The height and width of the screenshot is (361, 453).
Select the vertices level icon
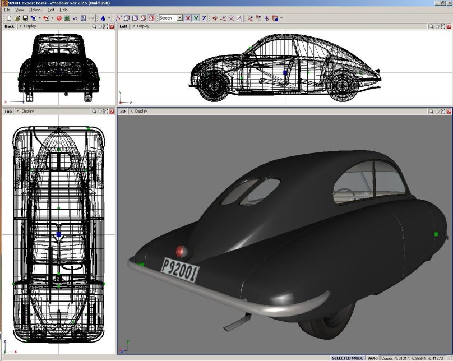tap(119, 18)
